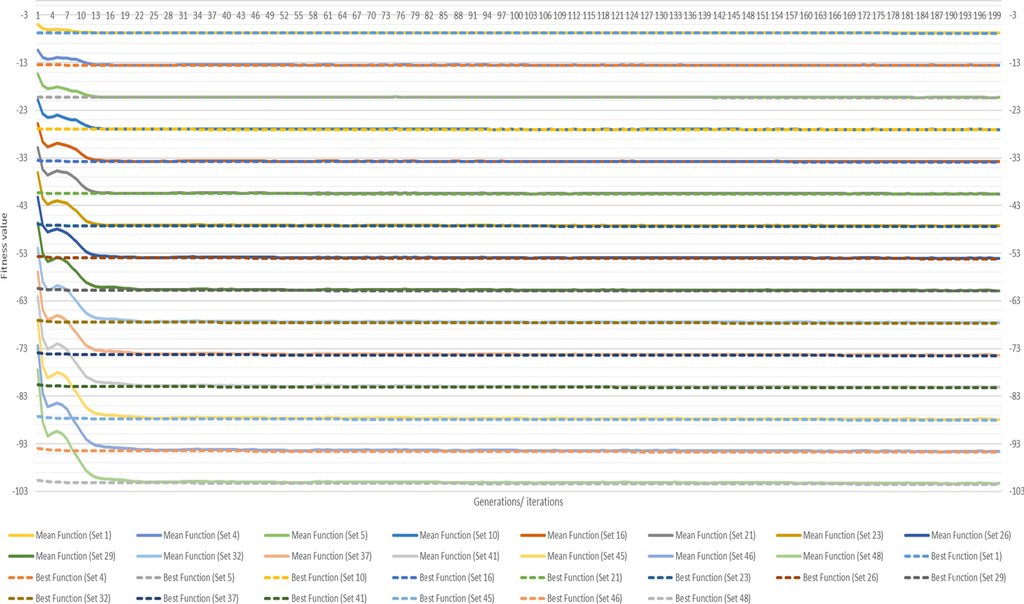The image size is (1024, 604).
Task: Click the generation tick label 172
Action: pyautogui.click(x=864, y=15)
